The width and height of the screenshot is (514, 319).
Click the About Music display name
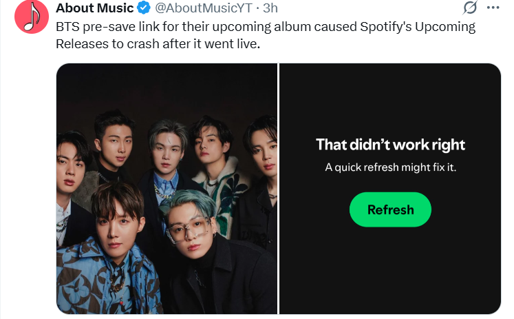[95, 8]
